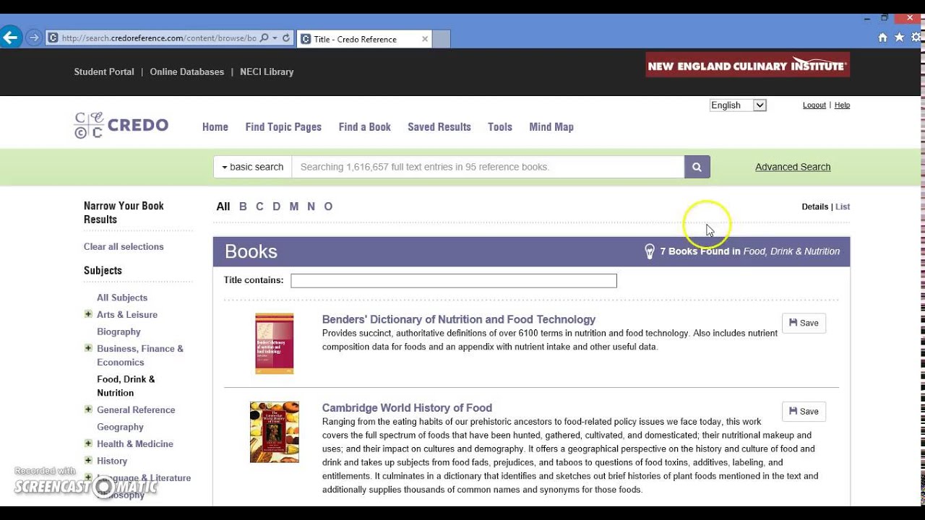This screenshot has width=925, height=520.
Task: Switch to the List view
Action: point(843,207)
